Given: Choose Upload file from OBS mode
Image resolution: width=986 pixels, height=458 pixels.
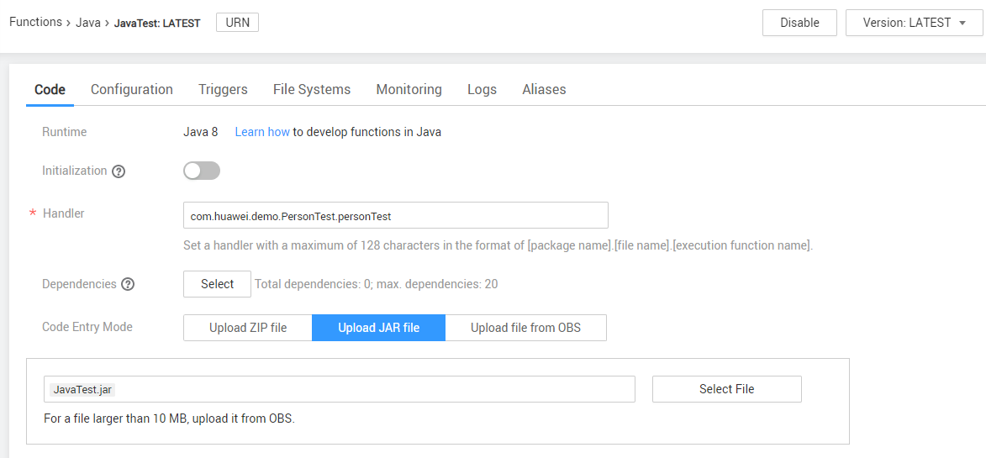Looking at the screenshot, I should pos(525,328).
